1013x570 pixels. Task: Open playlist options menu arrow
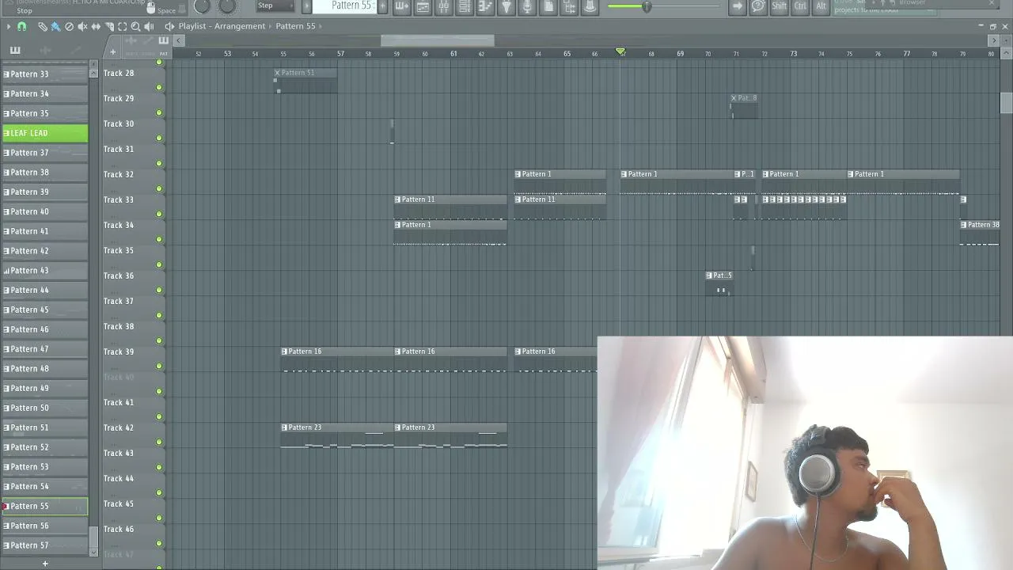pyautogui.click(x=9, y=26)
